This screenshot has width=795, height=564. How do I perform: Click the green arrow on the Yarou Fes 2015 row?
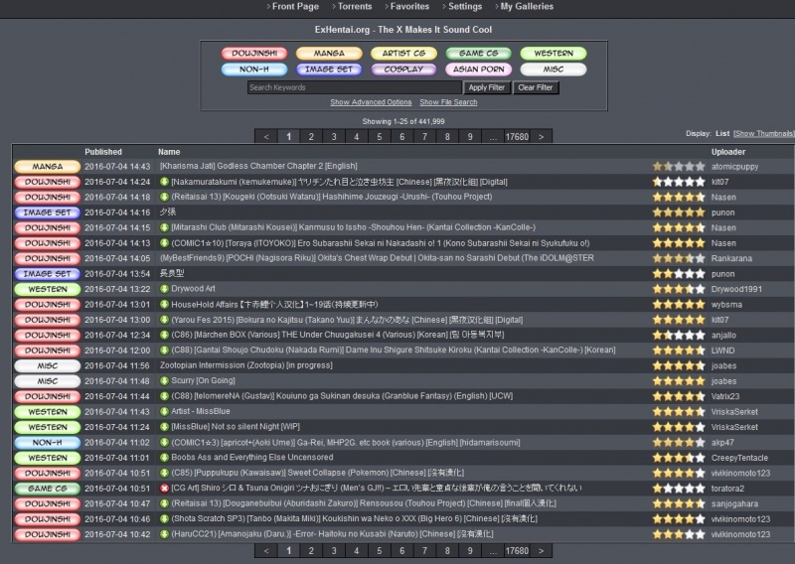(x=164, y=321)
